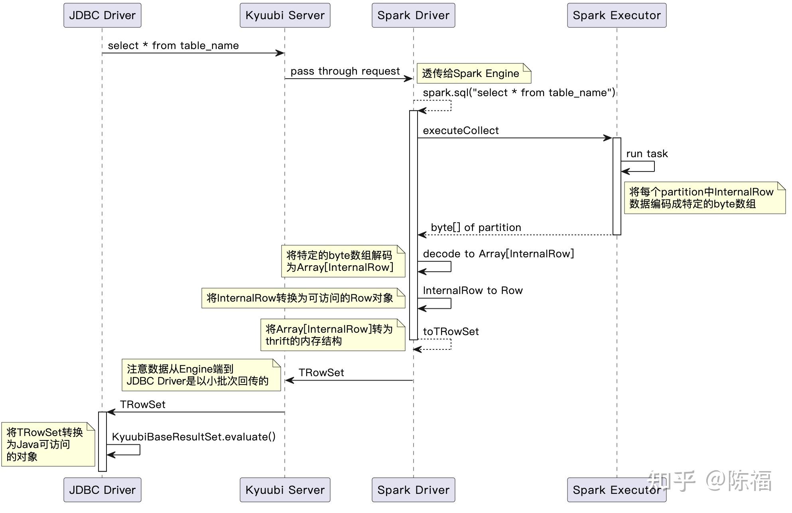This screenshot has height=513, width=792.
Task: Click KyuubiBaseResultSet.evaluate() text
Action: pos(194,437)
